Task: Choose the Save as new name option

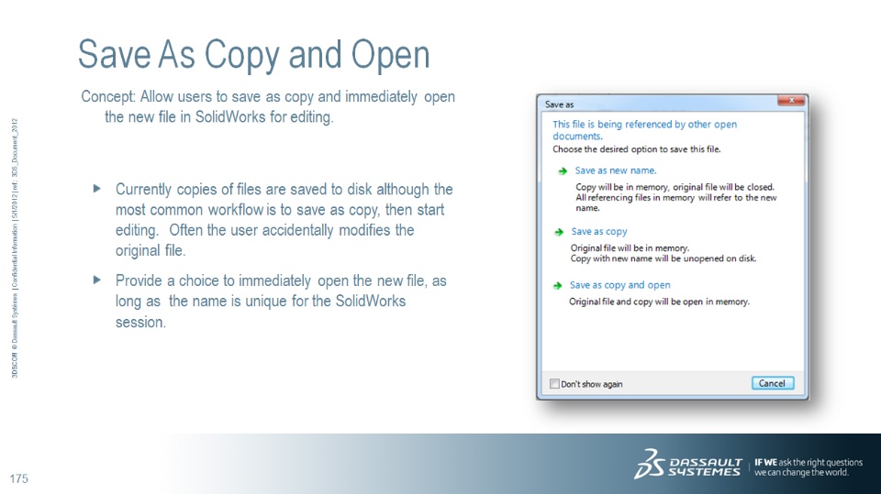Action: pos(615,170)
